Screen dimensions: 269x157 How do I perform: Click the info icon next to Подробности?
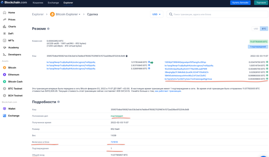59,102
